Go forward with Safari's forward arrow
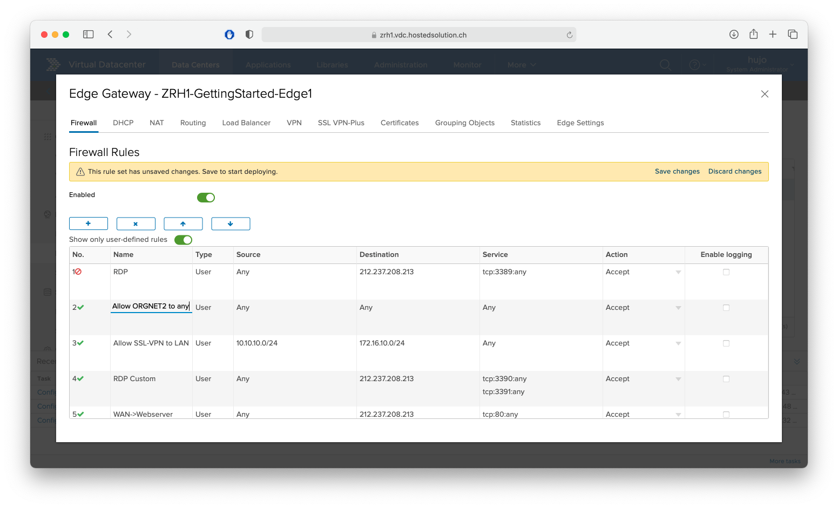 [x=129, y=35]
